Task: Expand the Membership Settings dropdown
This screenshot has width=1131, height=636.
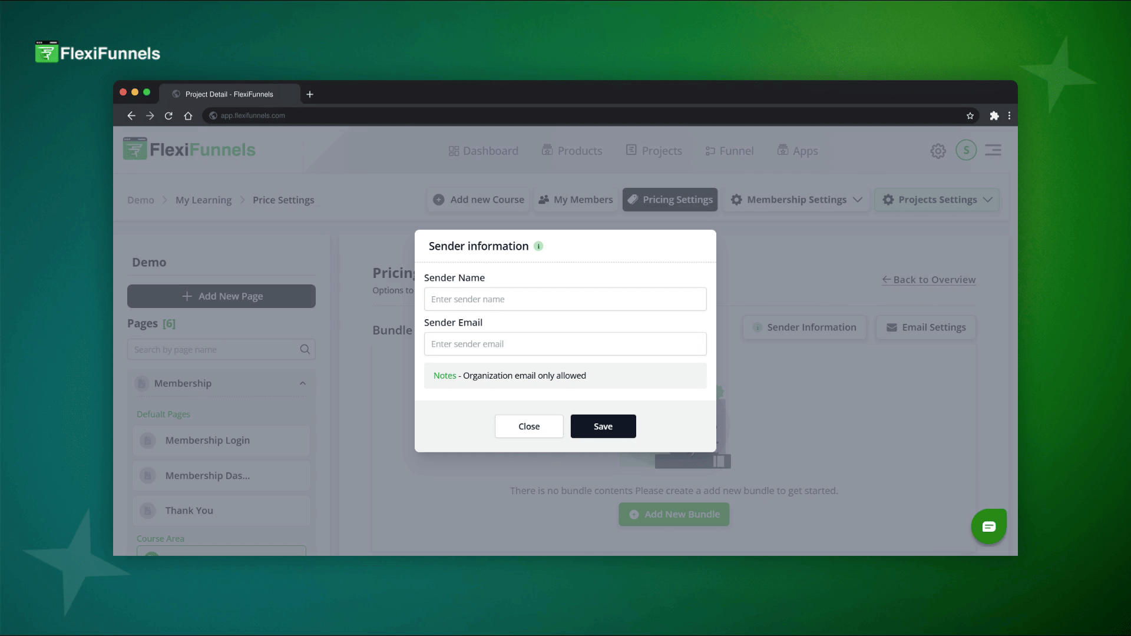Action: [x=796, y=200]
